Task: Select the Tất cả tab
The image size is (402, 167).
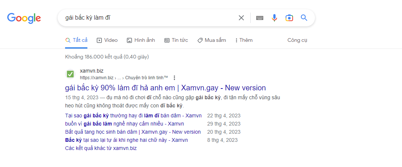Action: pyautogui.click(x=76, y=40)
